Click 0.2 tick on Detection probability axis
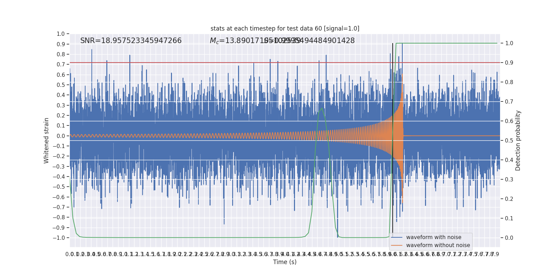 point(509,199)
